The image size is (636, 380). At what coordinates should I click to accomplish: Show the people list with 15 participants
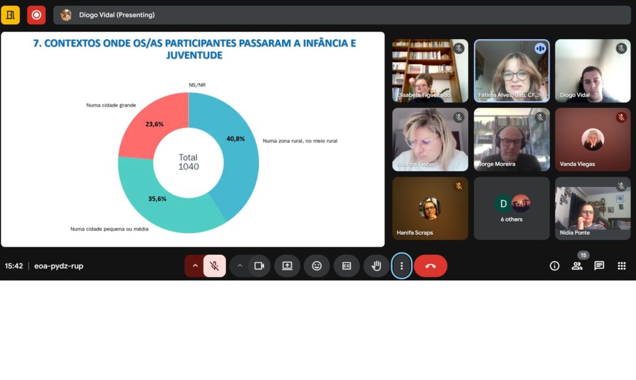coord(577,266)
